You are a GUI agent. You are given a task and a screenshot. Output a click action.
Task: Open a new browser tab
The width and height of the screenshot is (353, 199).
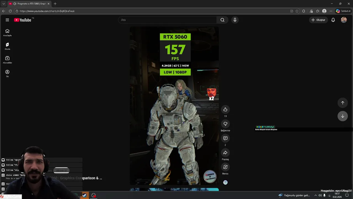coord(55,4)
